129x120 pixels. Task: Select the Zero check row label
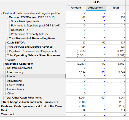[8, 114]
